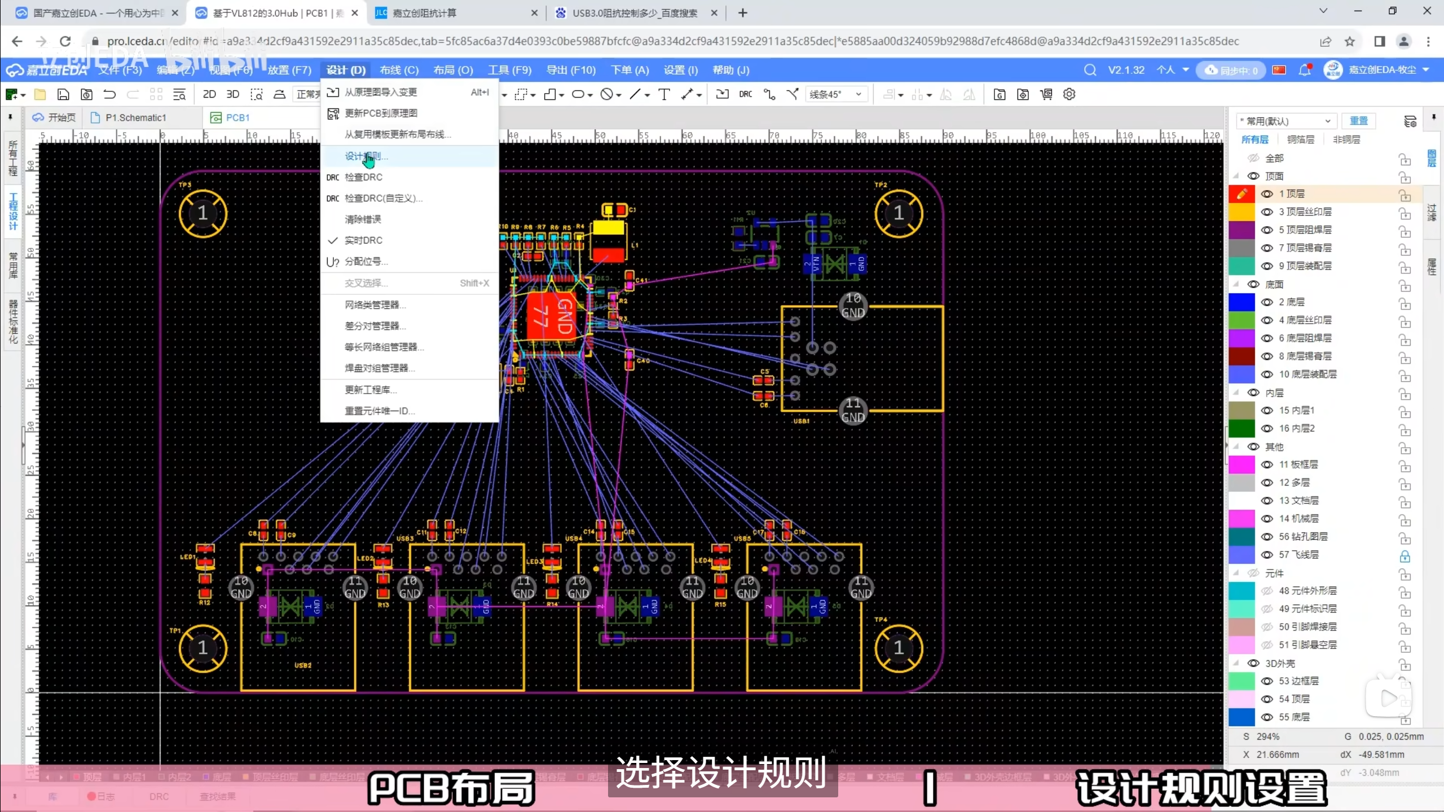Open the 常用(默认) layer preset dropdown

pos(1286,121)
